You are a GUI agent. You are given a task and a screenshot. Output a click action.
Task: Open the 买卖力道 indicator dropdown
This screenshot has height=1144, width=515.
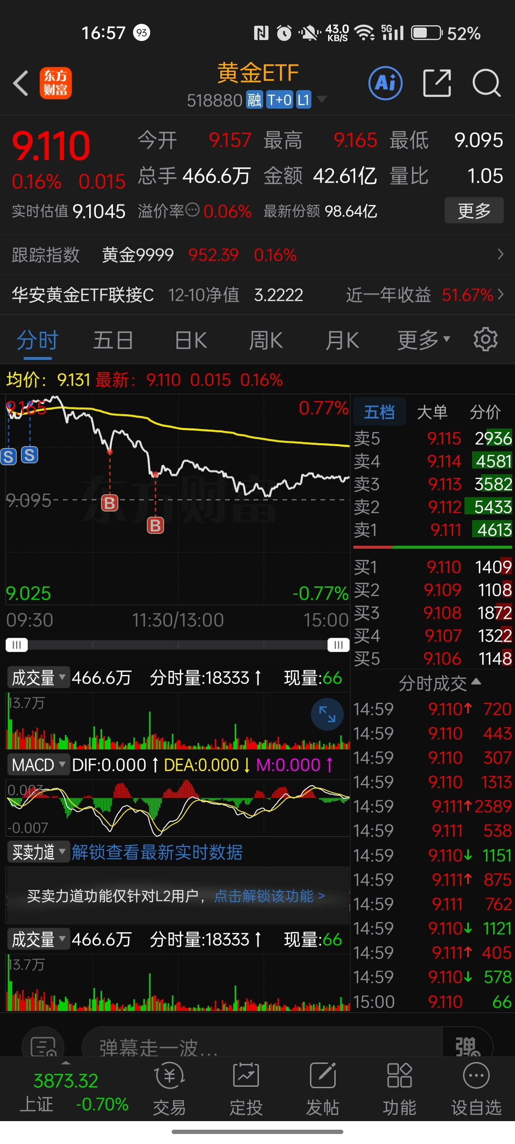pos(39,852)
